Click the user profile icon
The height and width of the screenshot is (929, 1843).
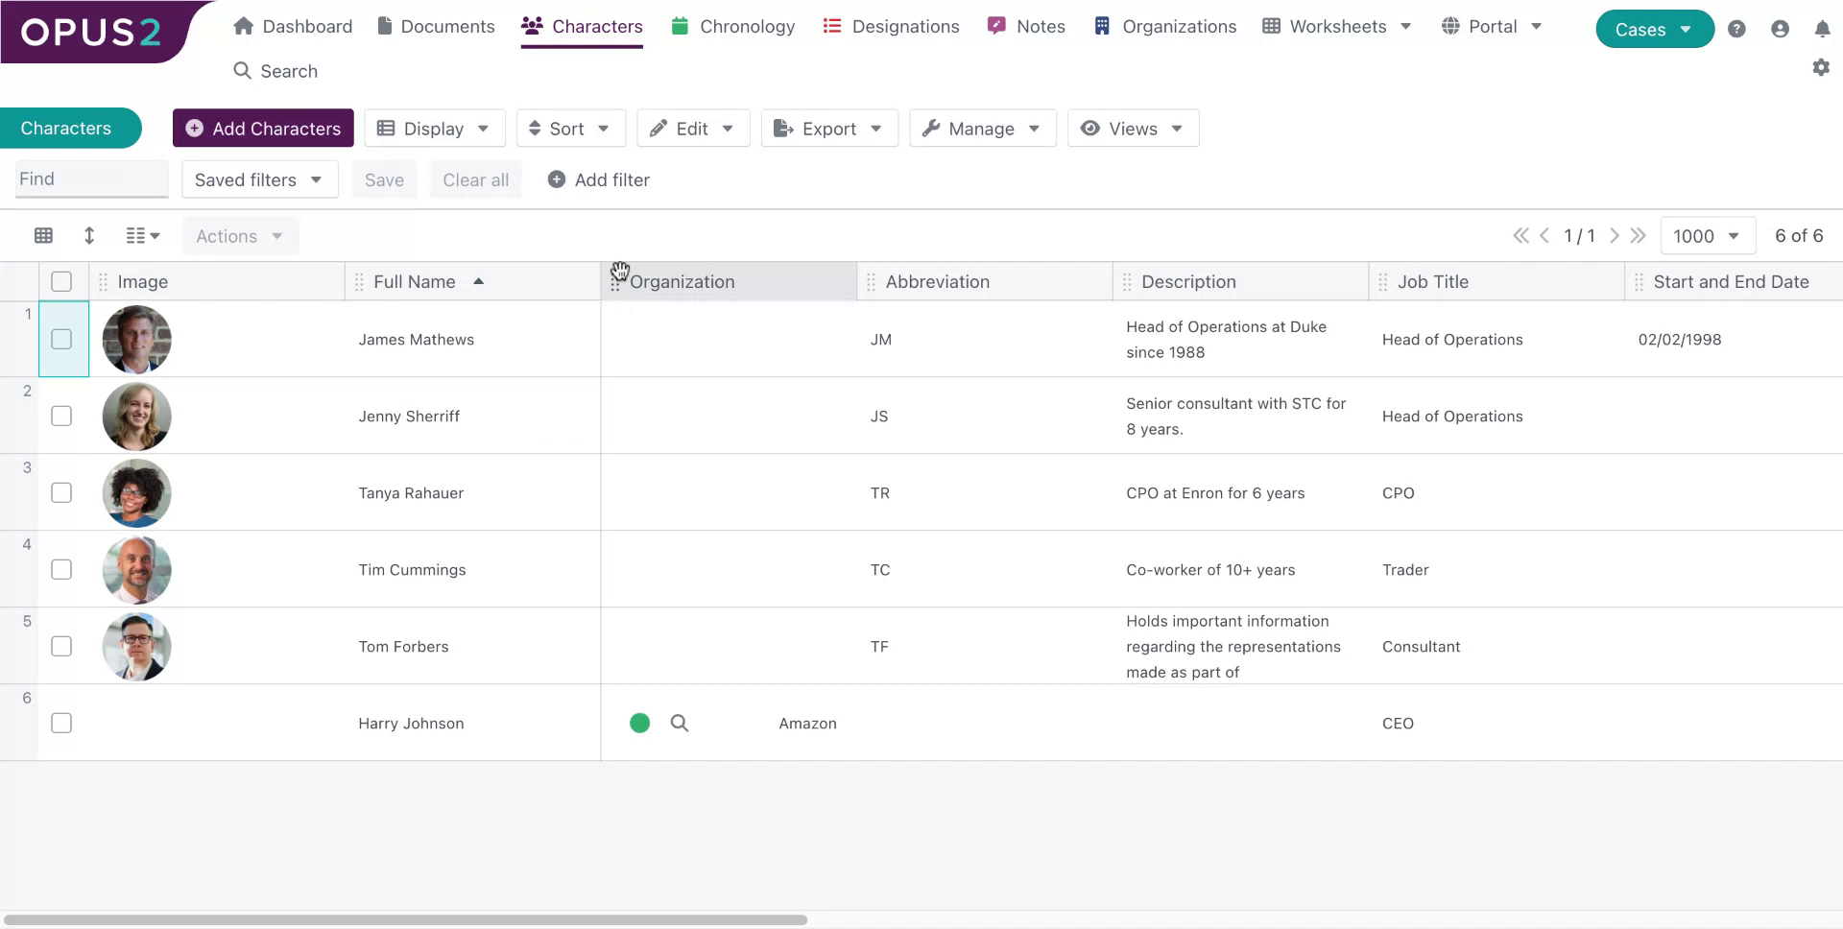[1780, 29]
